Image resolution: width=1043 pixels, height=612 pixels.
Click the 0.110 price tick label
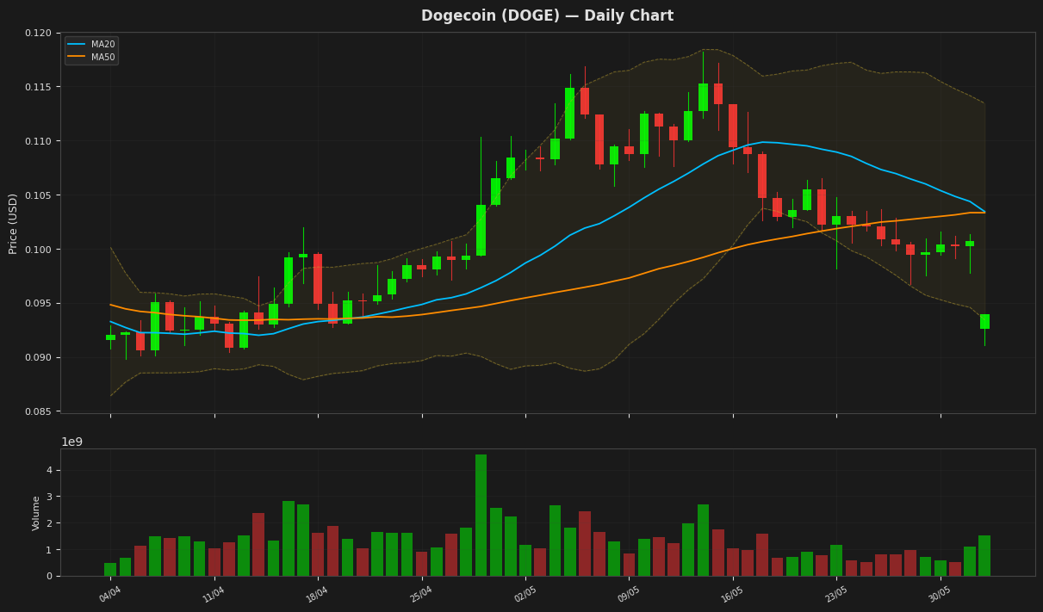tap(38, 141)
